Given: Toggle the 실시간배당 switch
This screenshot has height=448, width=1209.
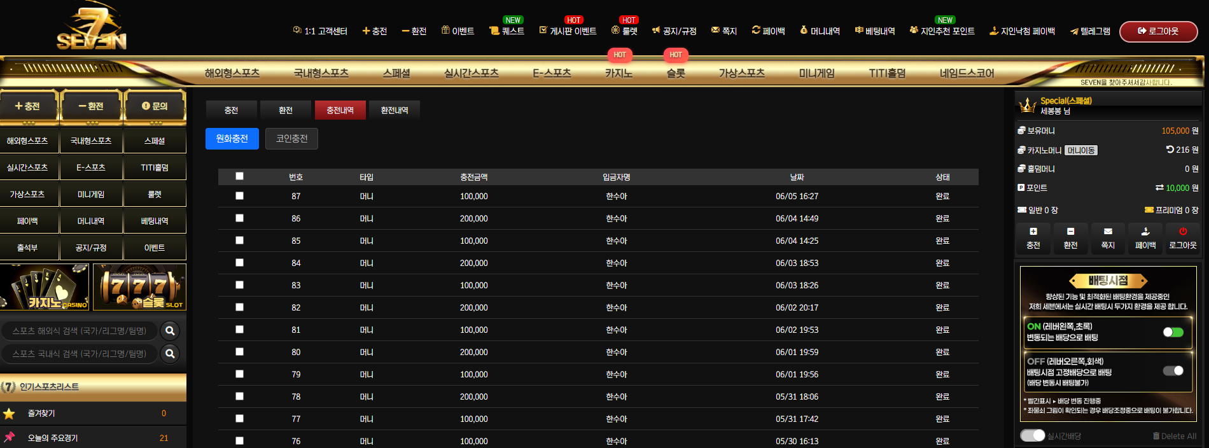Looking at the screenshot, I should pyautogui.click(x=1032, y=435).
